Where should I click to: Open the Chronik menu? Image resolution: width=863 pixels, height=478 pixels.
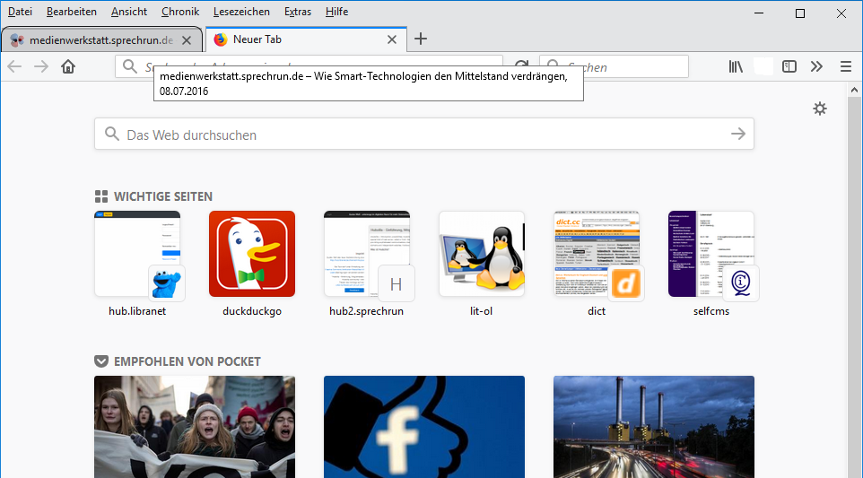[180, 12]
